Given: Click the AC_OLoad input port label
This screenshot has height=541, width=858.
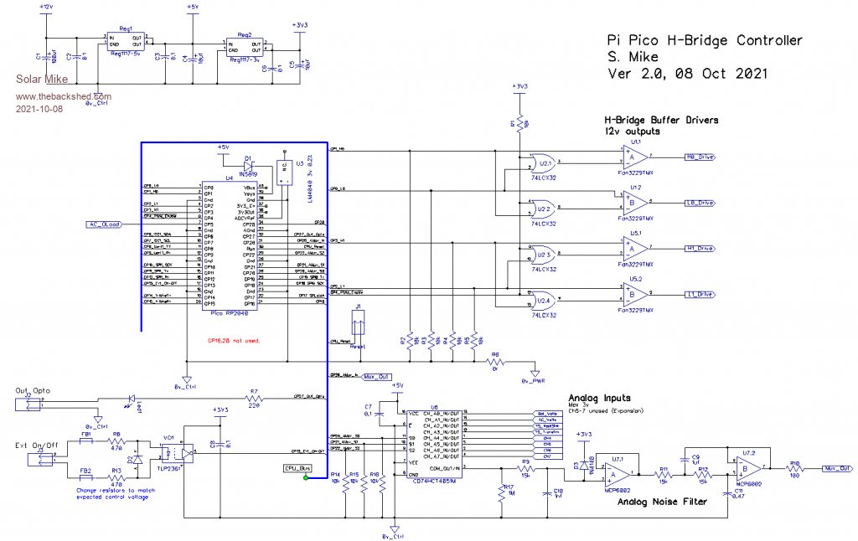Looking at the screenshot, I should click(x=106, y=224).
